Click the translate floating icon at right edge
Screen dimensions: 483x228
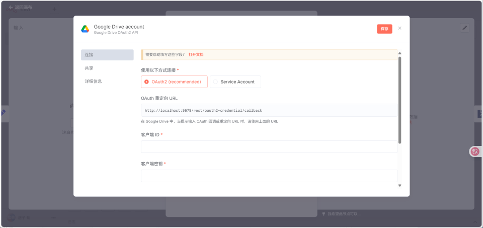475,151
